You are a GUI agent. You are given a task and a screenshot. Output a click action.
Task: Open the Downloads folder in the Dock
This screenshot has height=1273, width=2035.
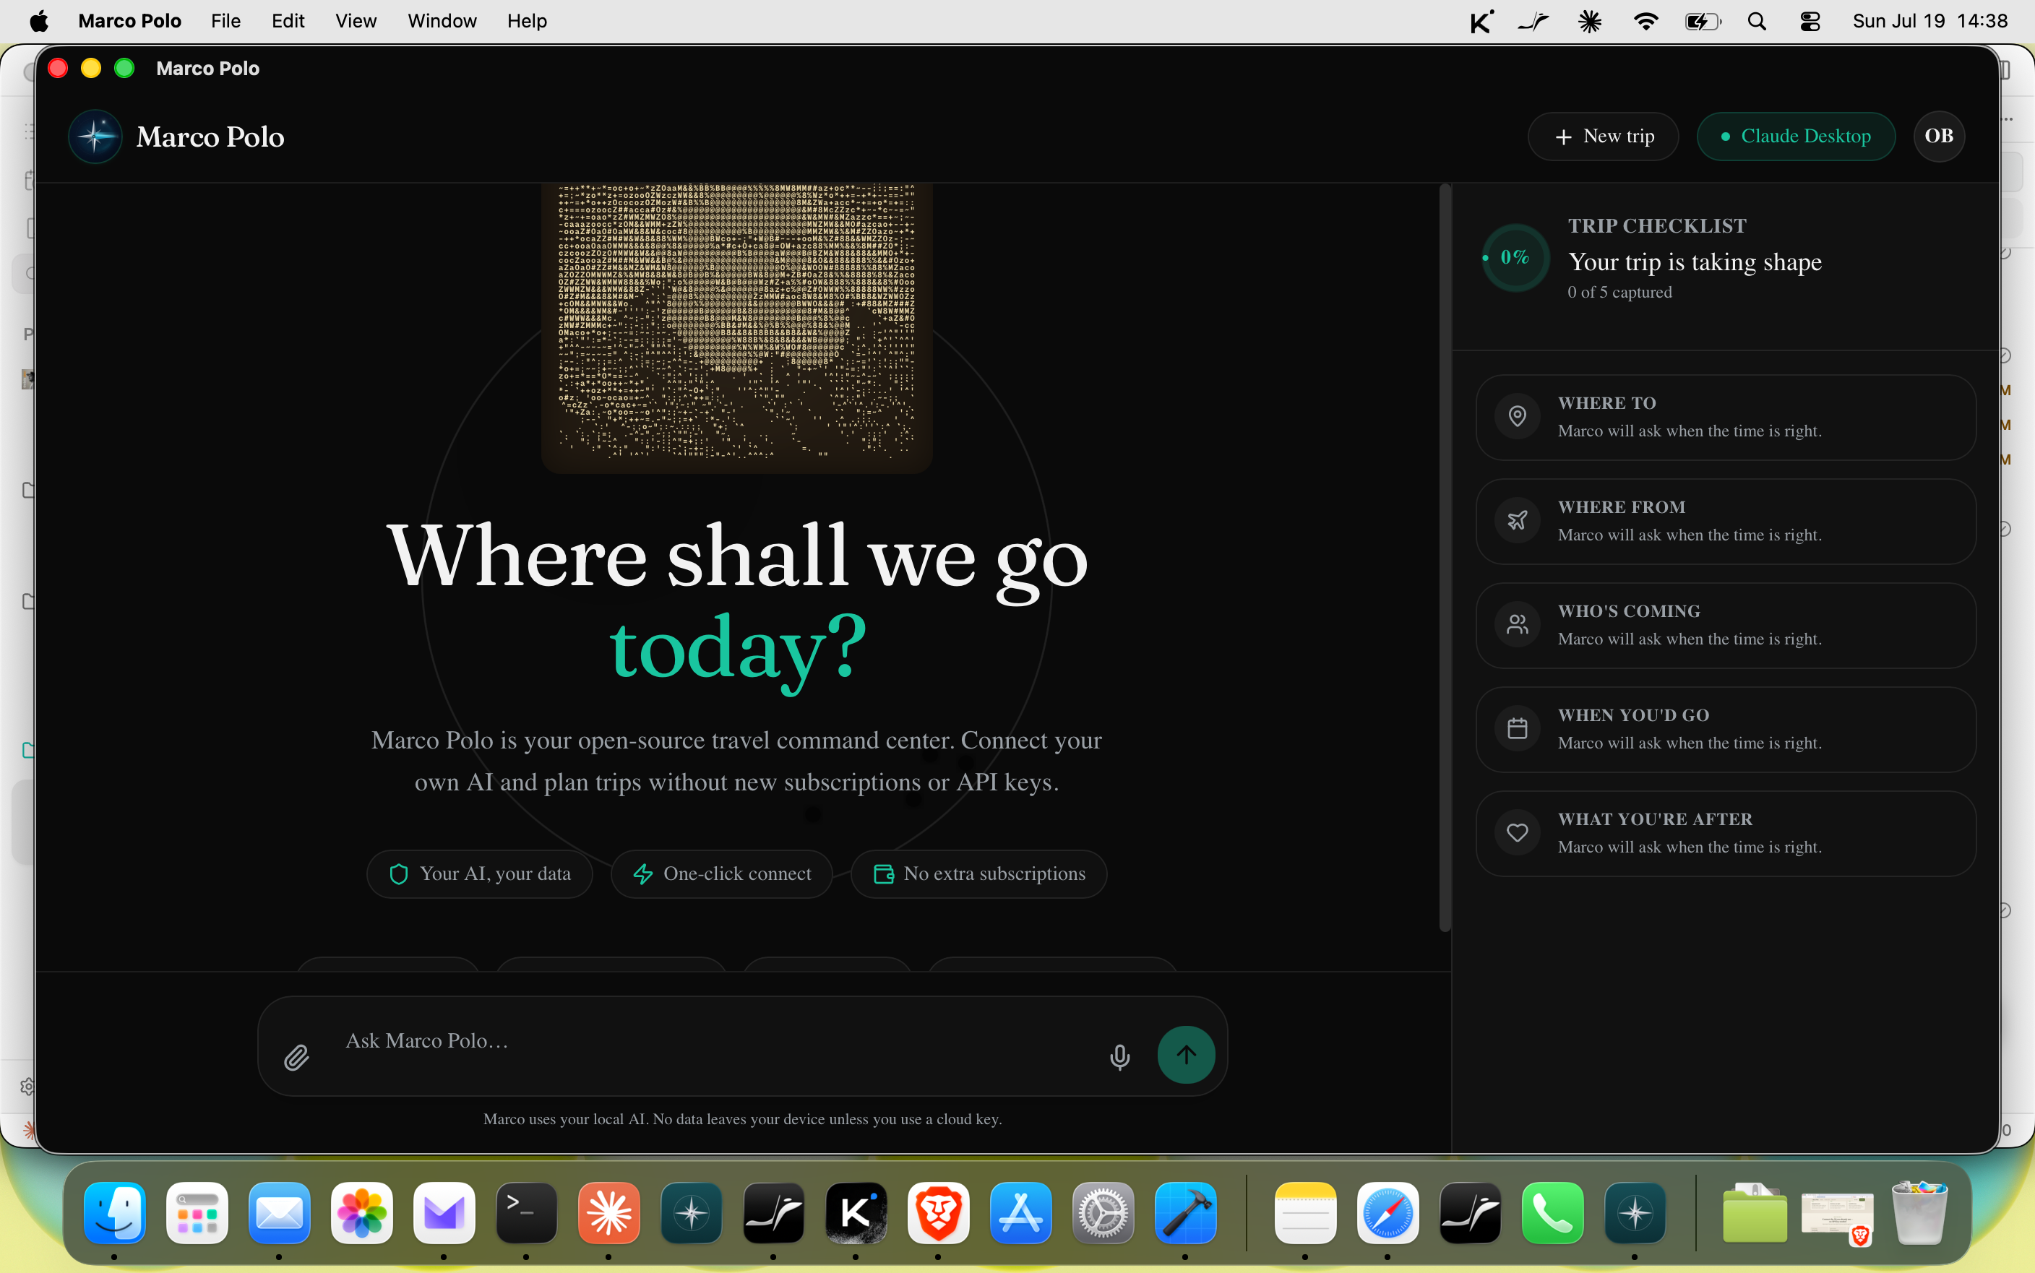(x=1755, y=1213)
